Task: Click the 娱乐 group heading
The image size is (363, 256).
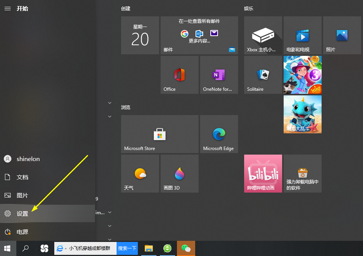Action: (249, 9)
